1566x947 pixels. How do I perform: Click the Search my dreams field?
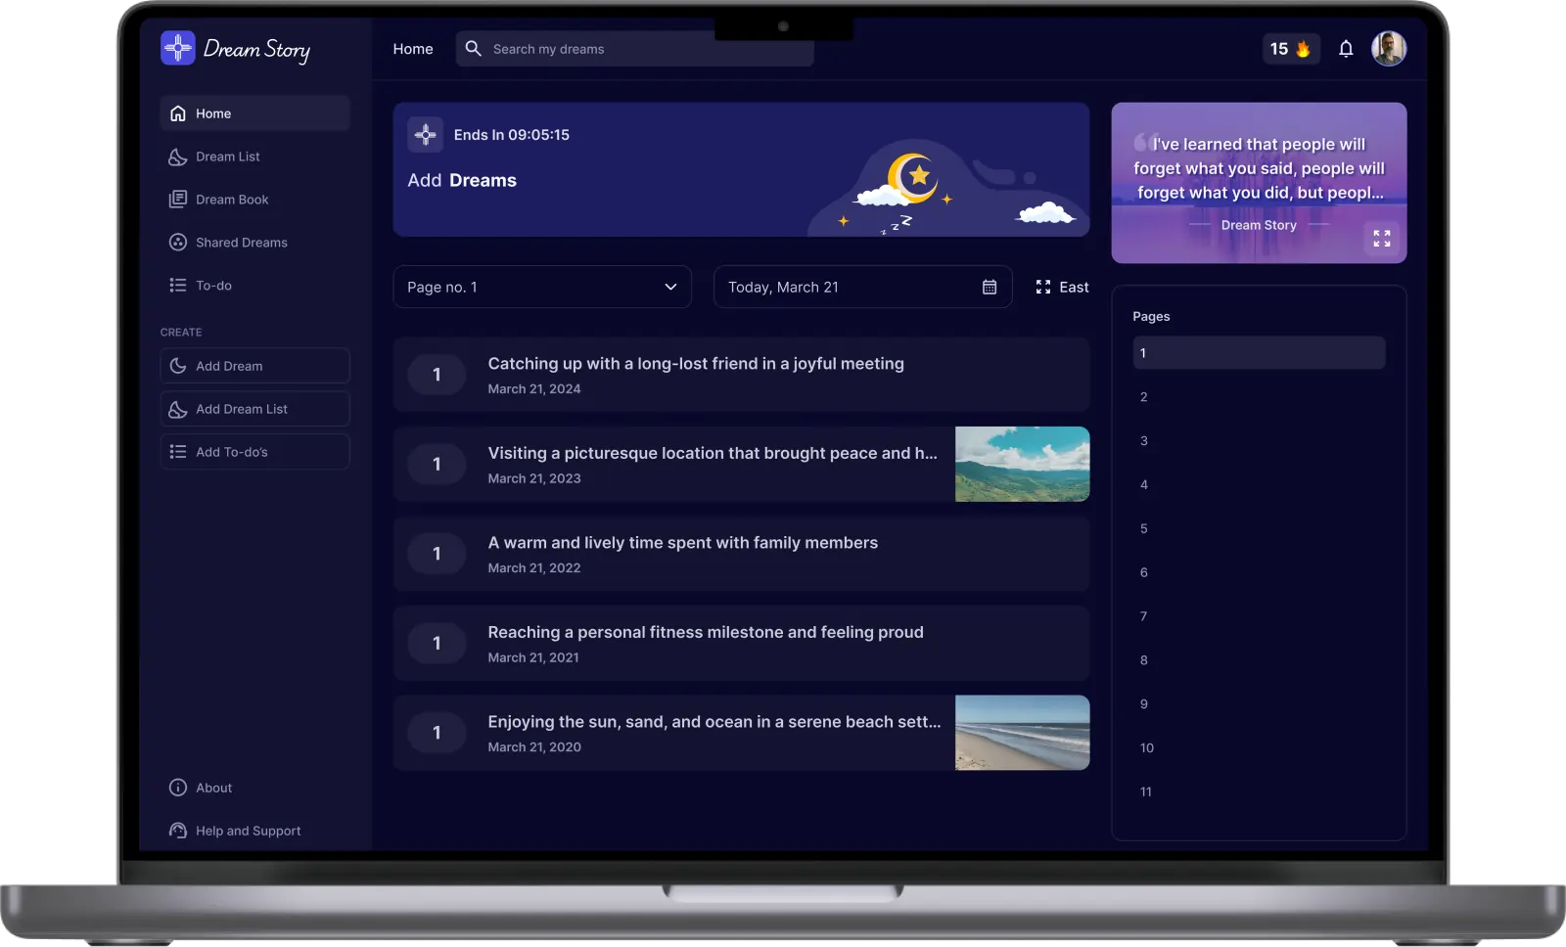[646, 49]
